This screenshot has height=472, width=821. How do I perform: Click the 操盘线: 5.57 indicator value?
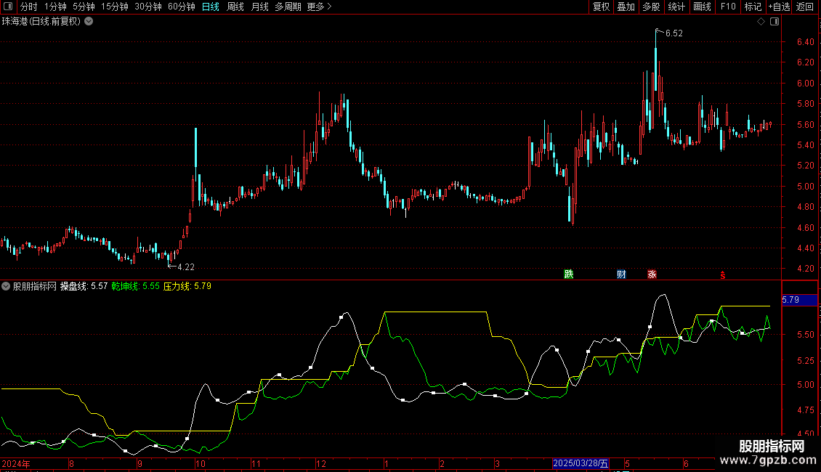pyautogui.click(x=84, y=286)
